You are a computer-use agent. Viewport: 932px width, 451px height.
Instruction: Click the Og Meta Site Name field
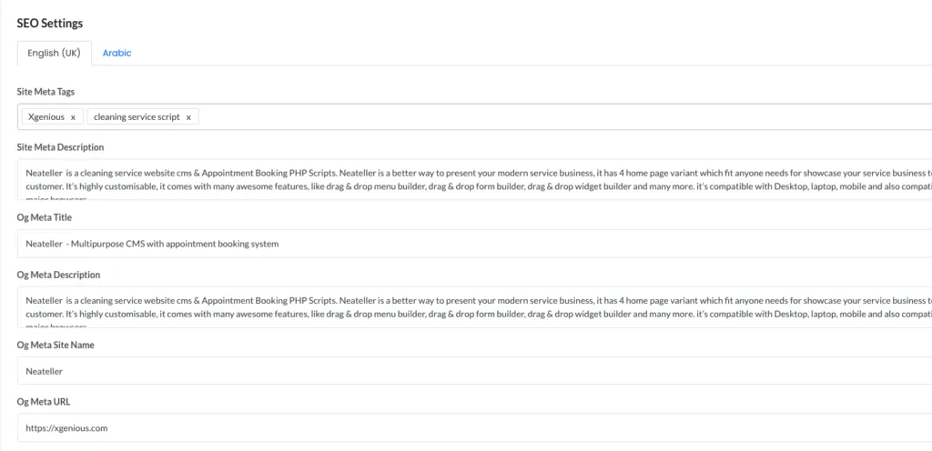click(474, 371)
